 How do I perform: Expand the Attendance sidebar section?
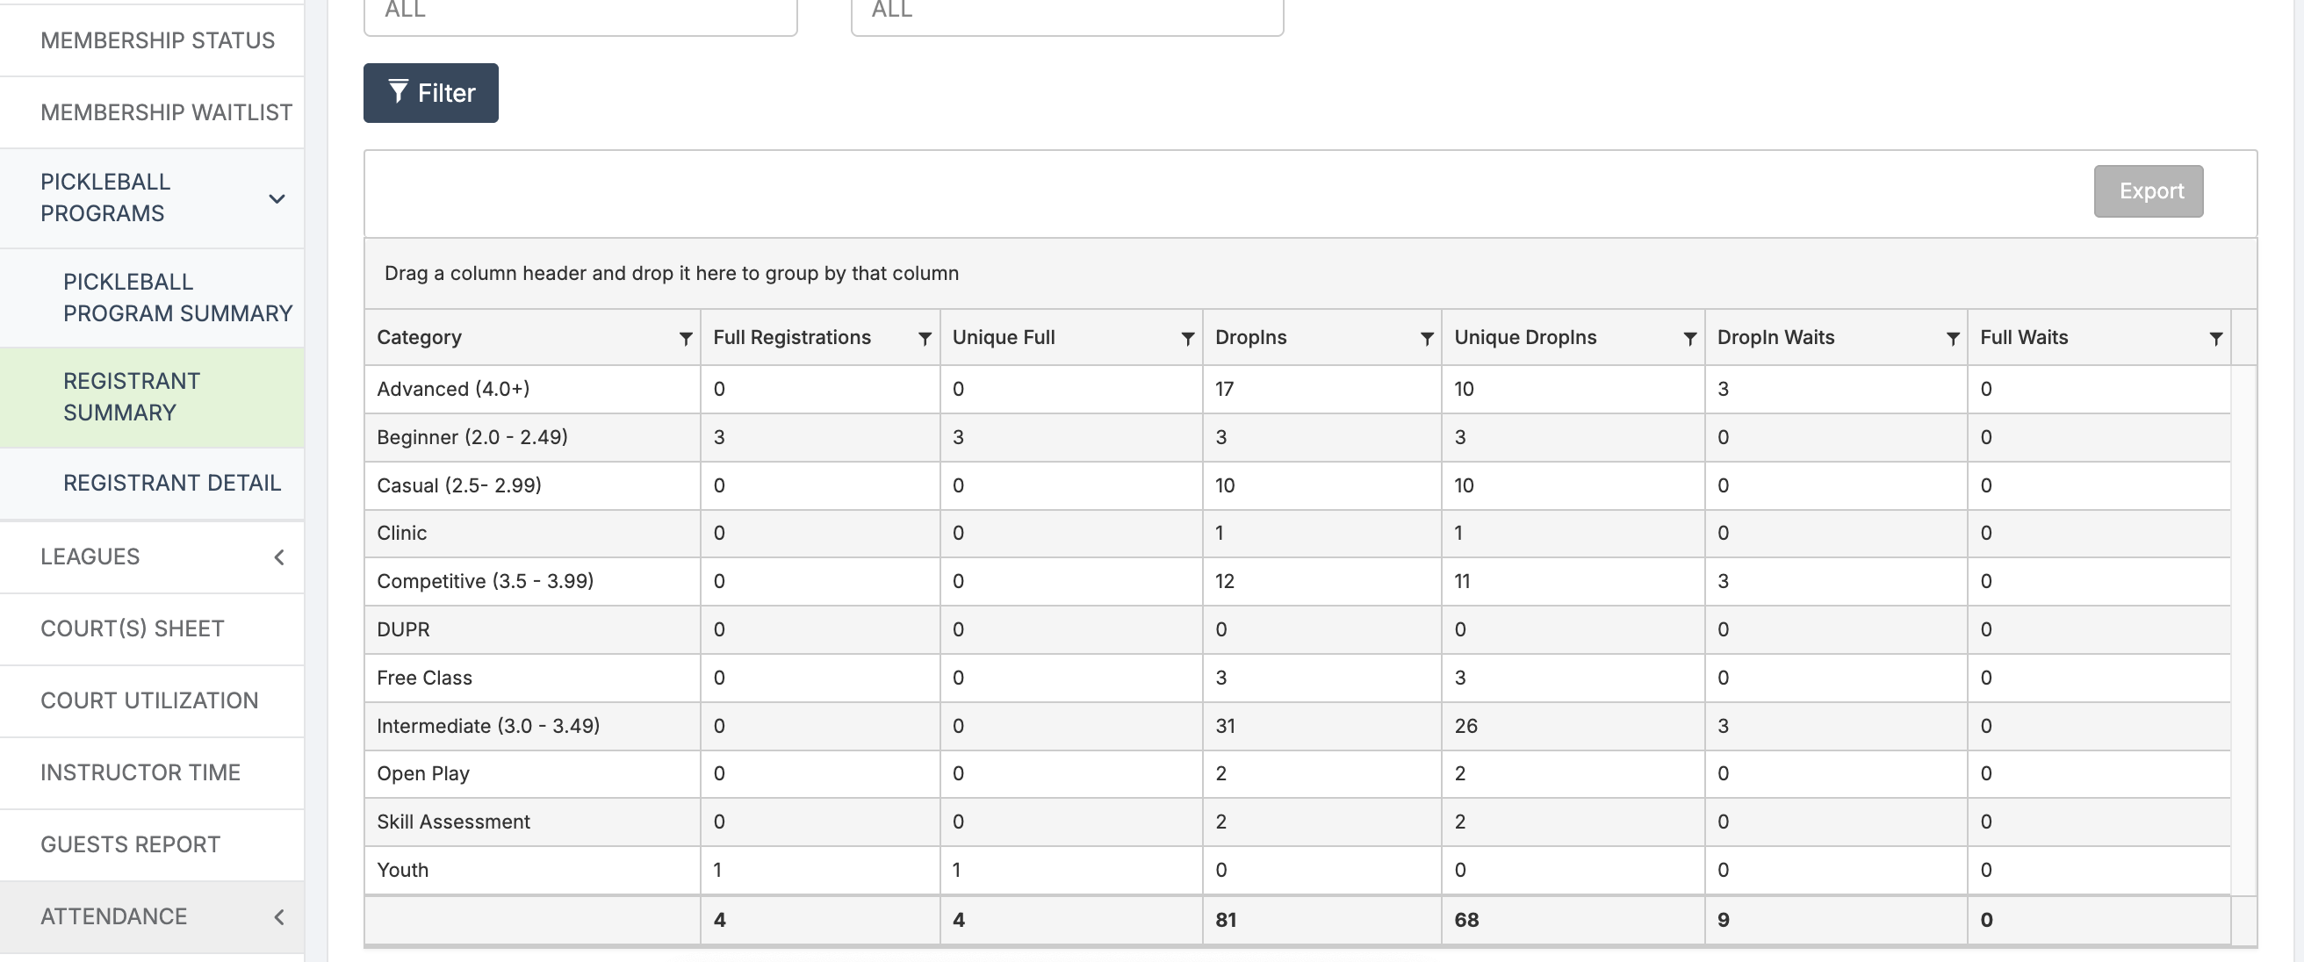(x=279, y=916)
